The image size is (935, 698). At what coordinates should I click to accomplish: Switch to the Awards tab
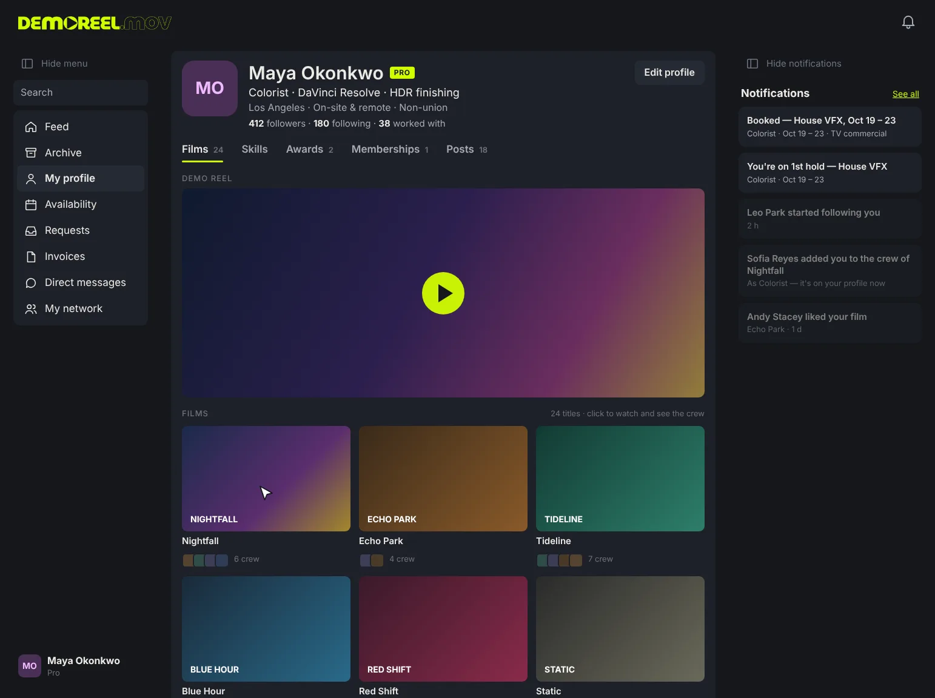(310, 149)
